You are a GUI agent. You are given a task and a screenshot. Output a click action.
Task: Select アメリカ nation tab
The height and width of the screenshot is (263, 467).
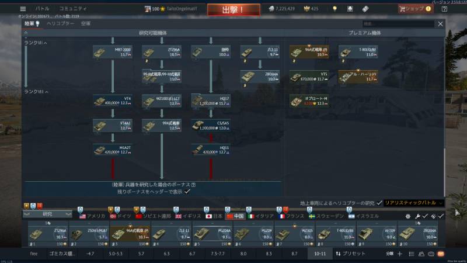tap(92, 216)
